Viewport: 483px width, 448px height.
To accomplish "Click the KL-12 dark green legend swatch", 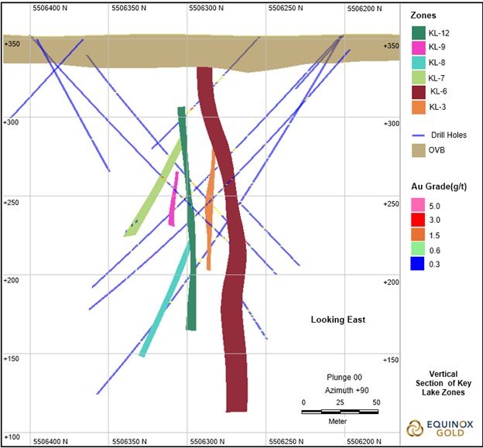I will (419, 32).
